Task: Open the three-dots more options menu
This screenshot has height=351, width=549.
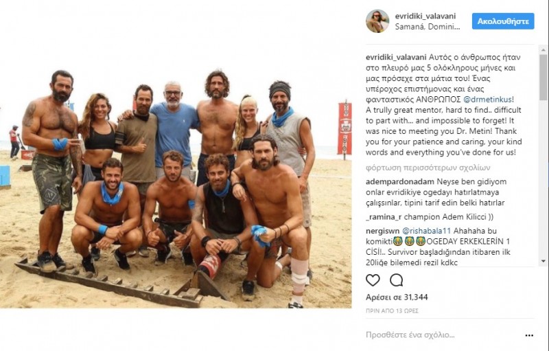Action: pyautogui.click(x=529, y=335)
